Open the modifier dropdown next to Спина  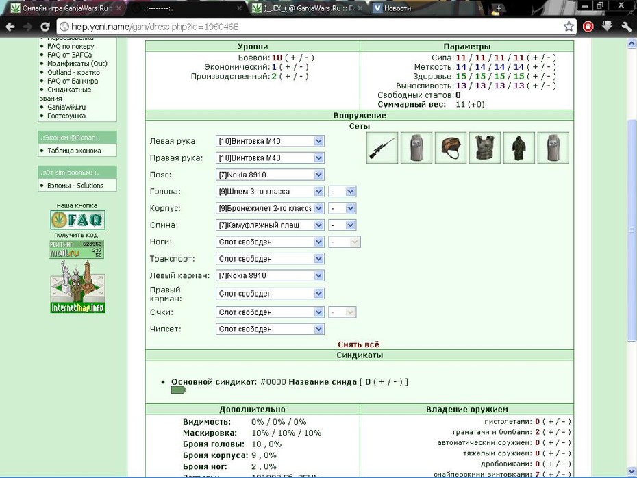click(342, 225)
